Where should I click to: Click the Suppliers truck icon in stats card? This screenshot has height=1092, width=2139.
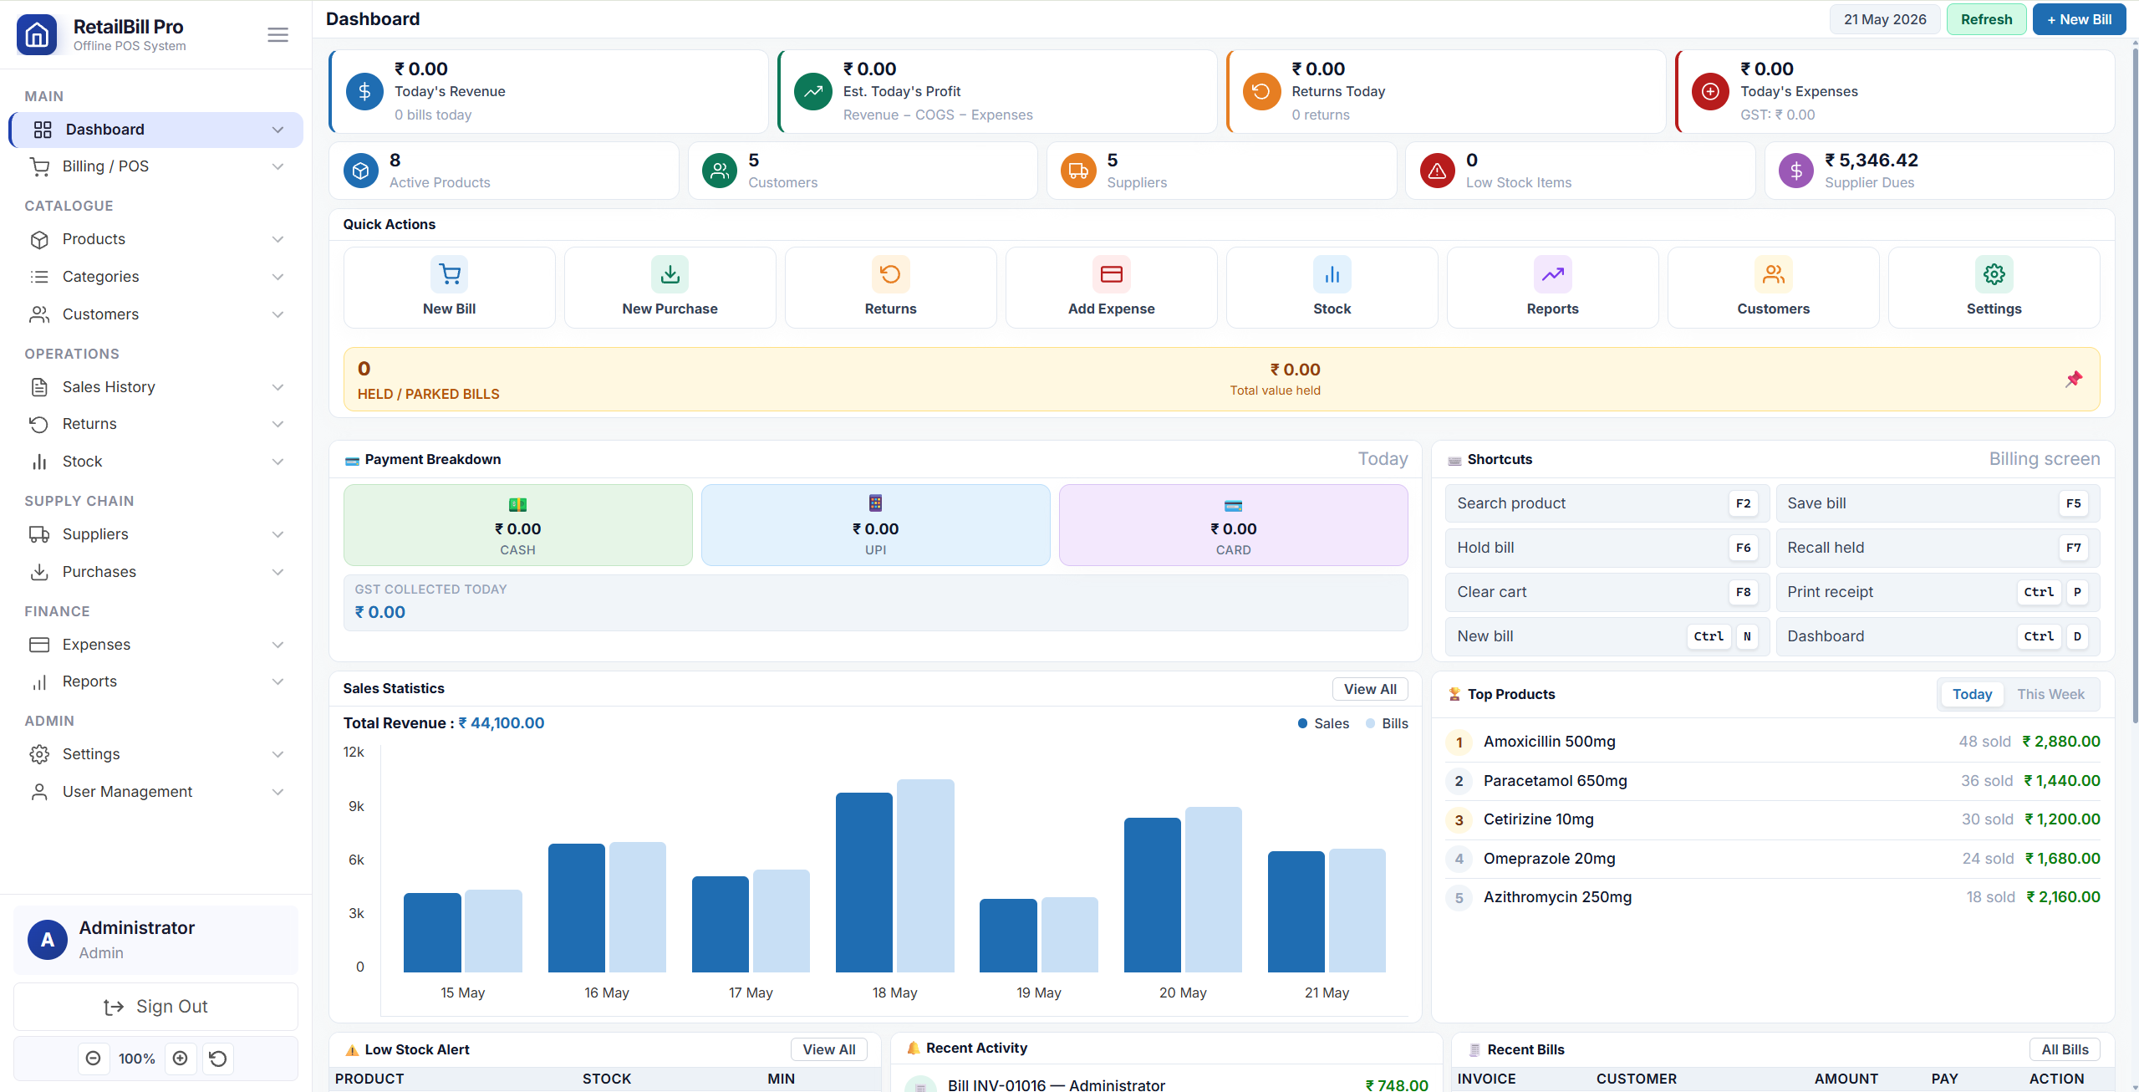1078,171
